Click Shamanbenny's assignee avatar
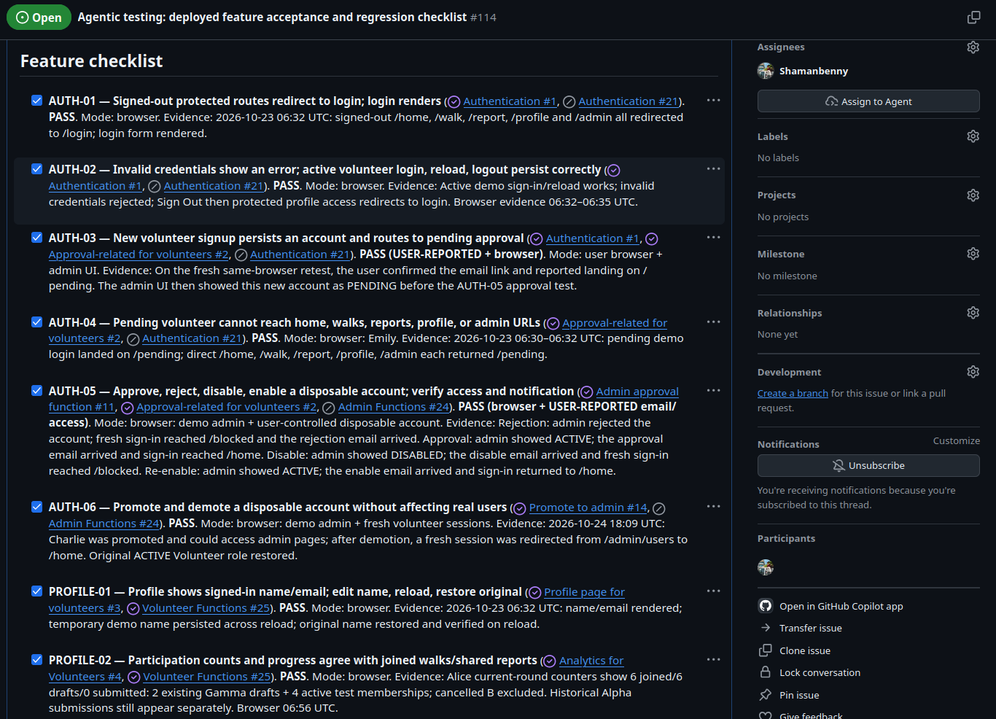This screenshot has height=719, width=996. coord(766,71)
